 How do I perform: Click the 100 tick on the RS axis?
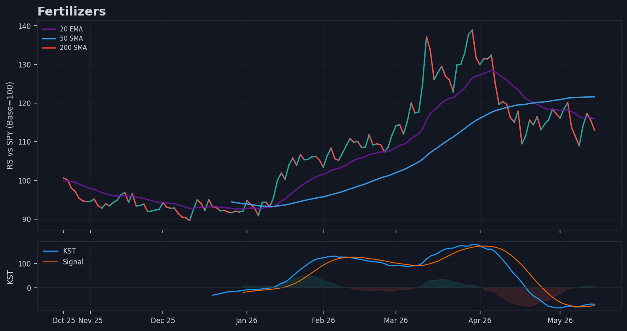click(25, 181)
